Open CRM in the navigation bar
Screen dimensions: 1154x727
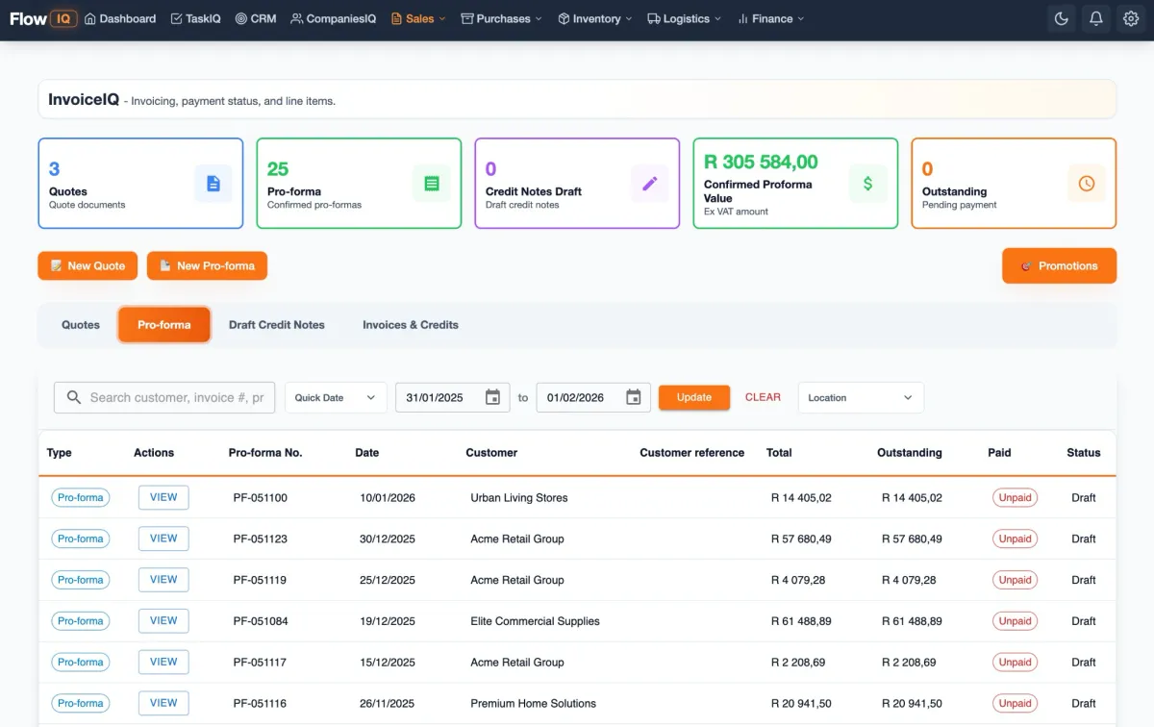[x=256, y=18]
